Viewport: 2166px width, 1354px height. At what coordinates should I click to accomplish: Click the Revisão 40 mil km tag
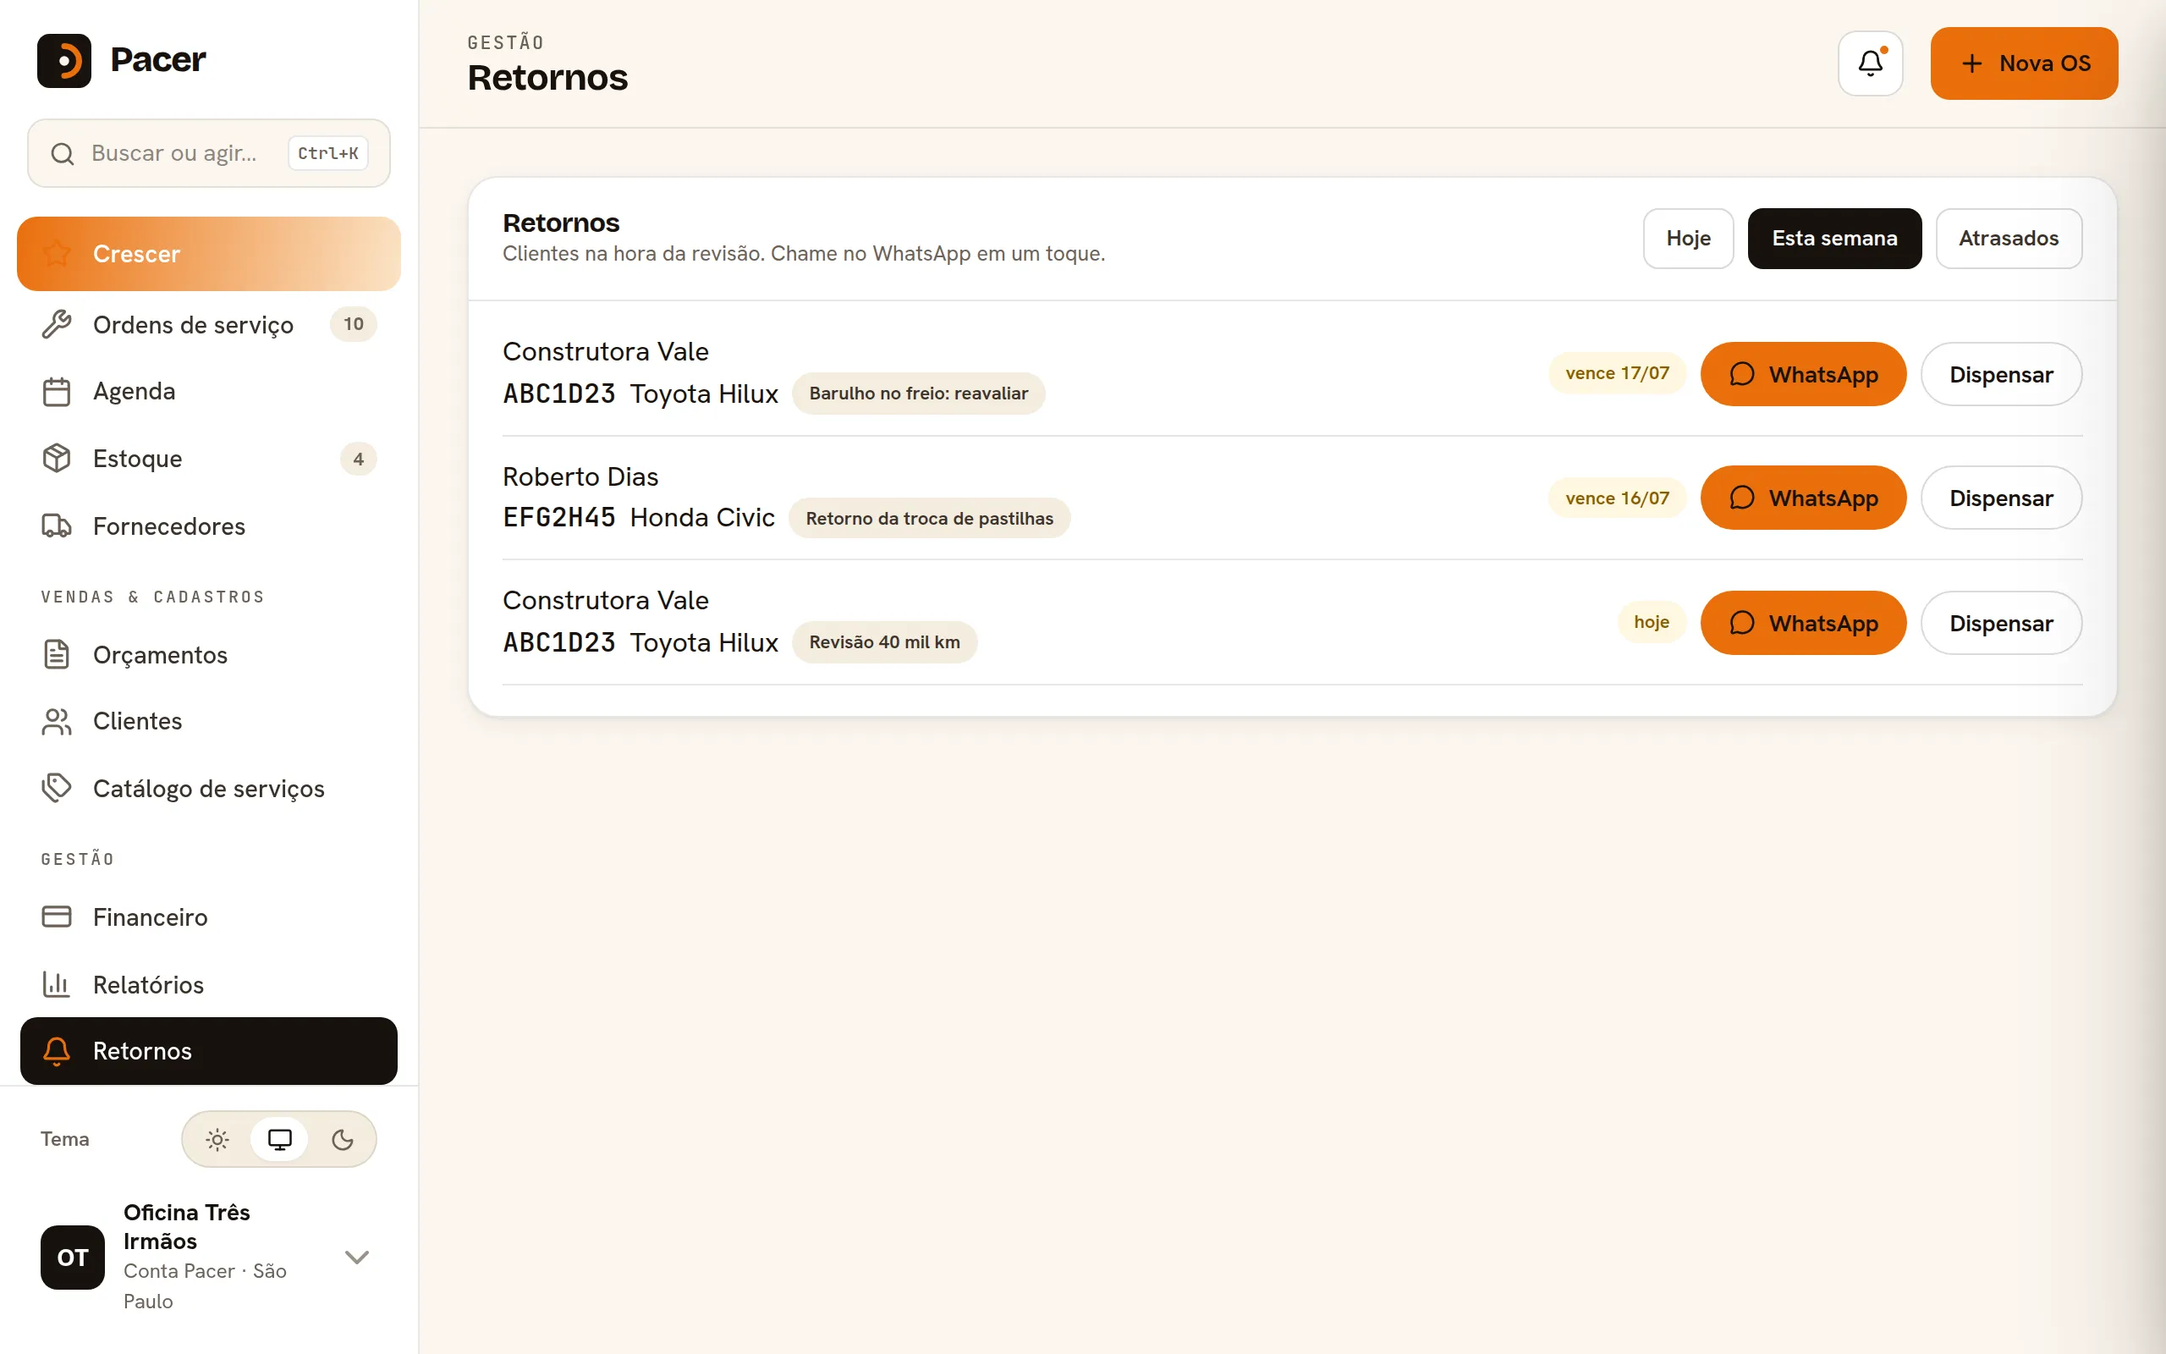[x=884, y=642]
